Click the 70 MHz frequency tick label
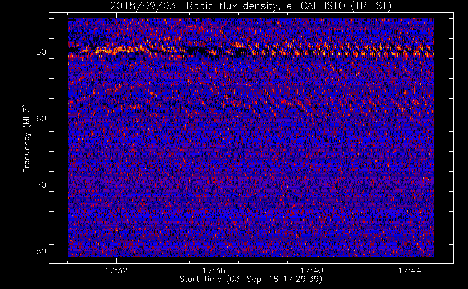Image resolution: width=468 pixels, height=289 pixels. coord(42,185)
